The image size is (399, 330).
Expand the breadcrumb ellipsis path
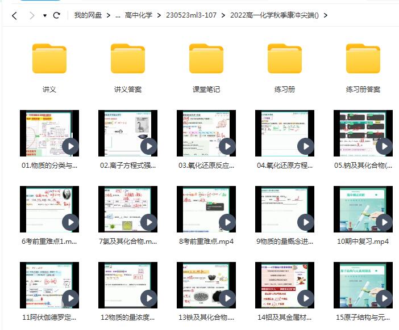(117, 15)
